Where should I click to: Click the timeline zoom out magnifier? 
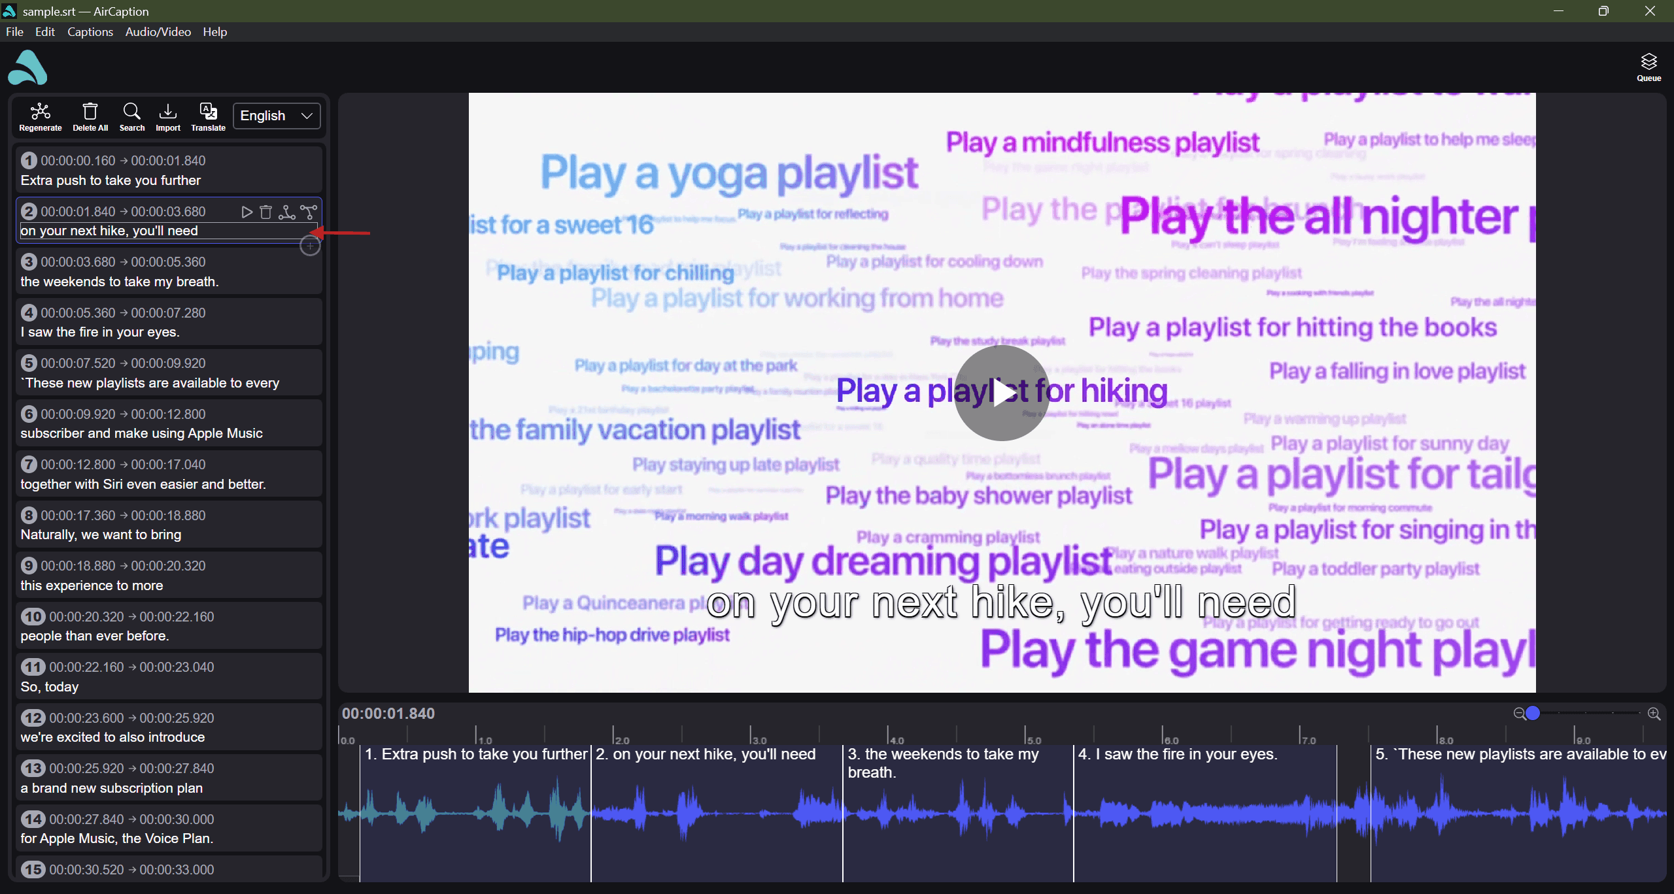pos(1519,714)
